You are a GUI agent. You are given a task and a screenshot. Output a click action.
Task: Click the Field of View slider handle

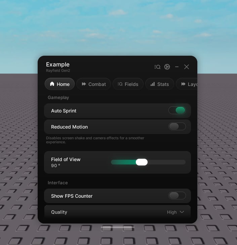click(x=142, y=162)
